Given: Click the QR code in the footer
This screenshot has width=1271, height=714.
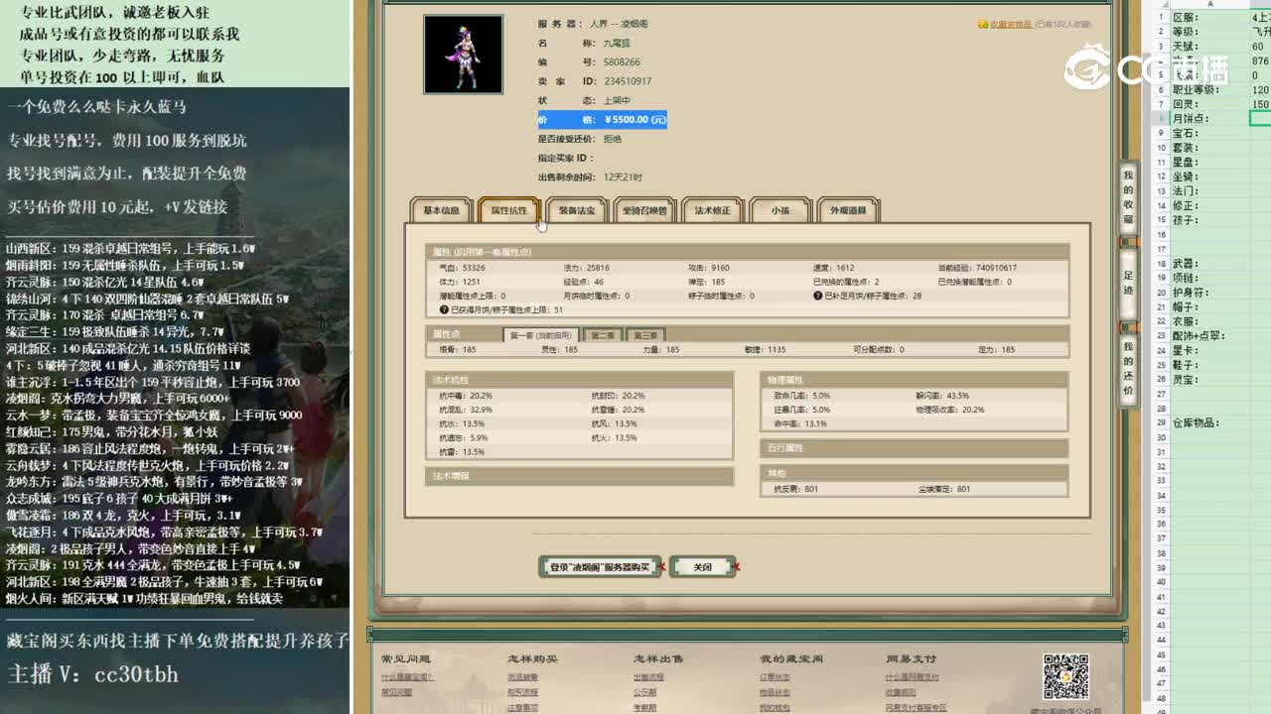Looking at the screenshot, I should tap(1065, 677).
